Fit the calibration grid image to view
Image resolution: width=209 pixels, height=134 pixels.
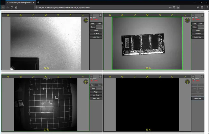pos(46,77)
